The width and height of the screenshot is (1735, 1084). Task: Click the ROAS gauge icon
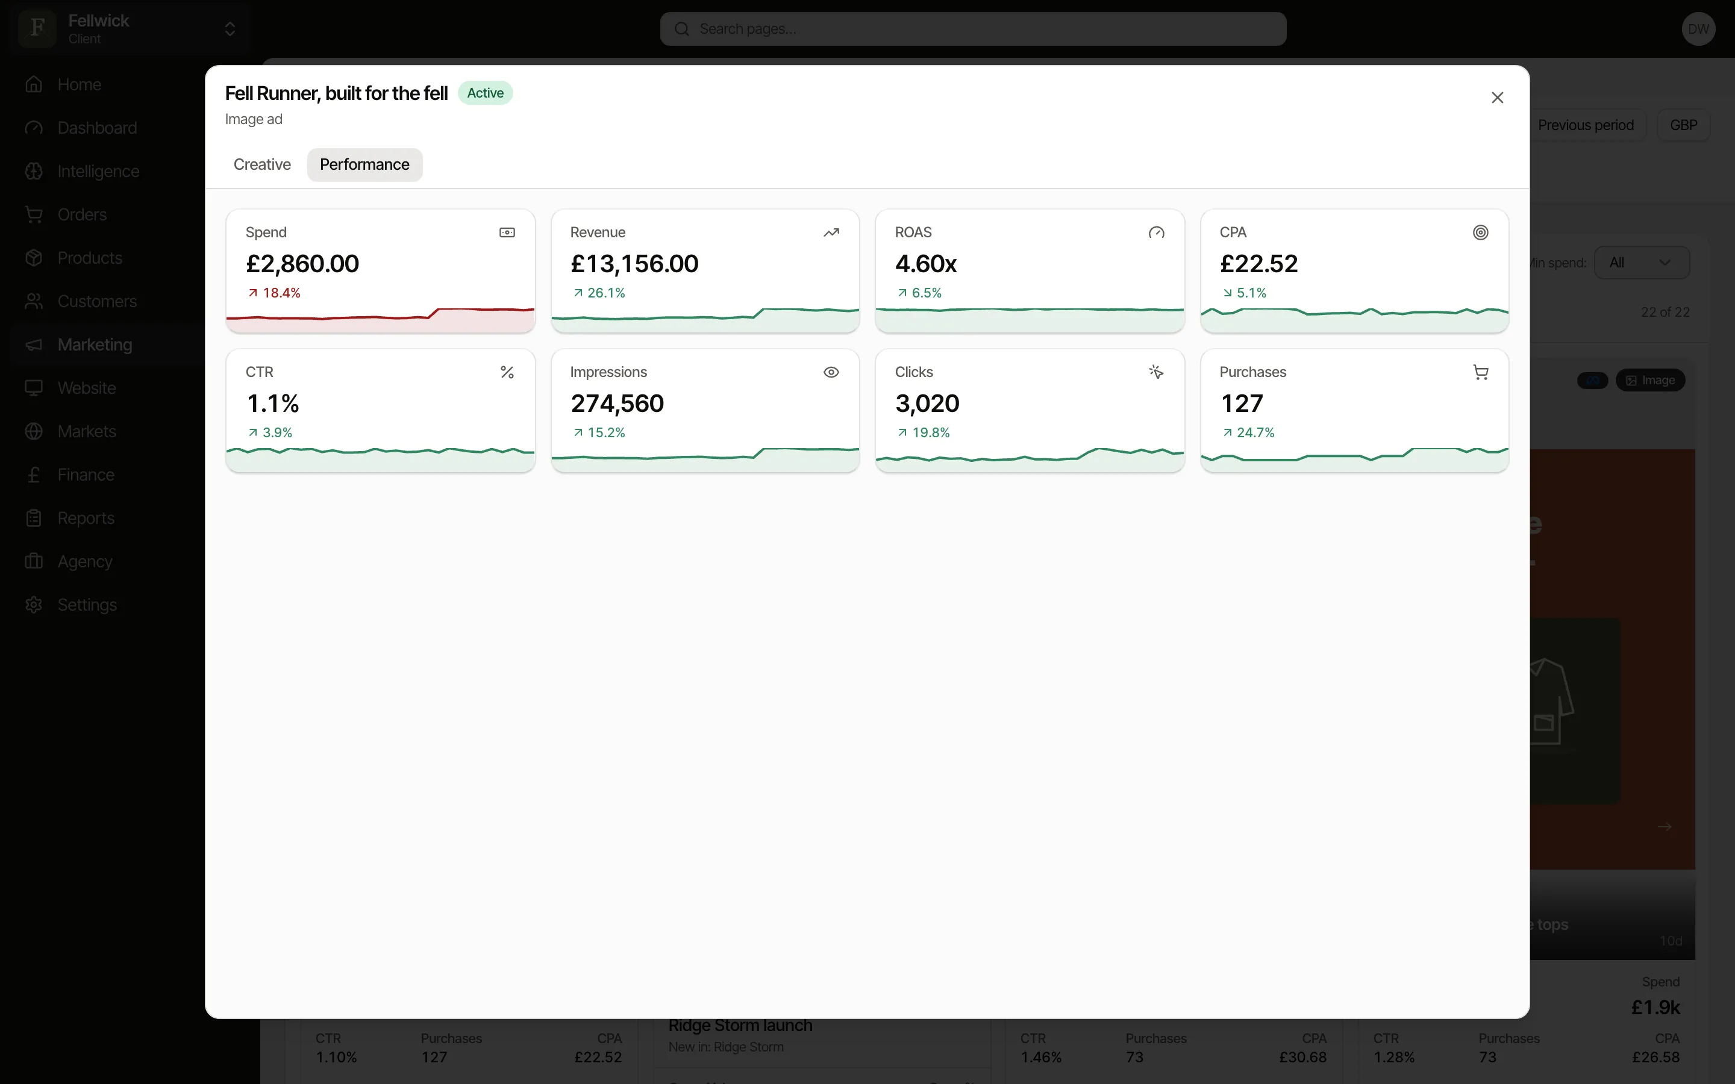(x=1155, y=232)
